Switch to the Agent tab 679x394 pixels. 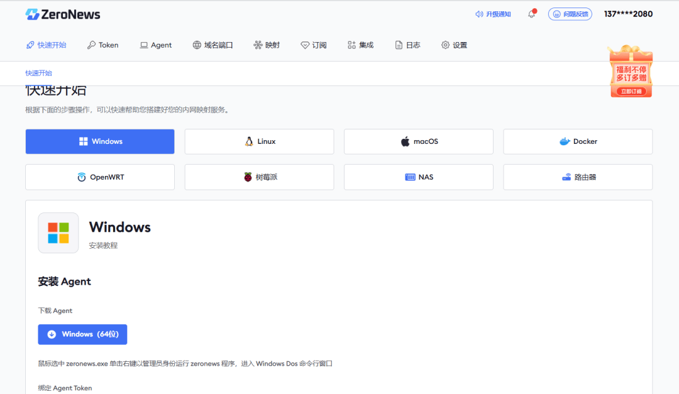(156, 45)
